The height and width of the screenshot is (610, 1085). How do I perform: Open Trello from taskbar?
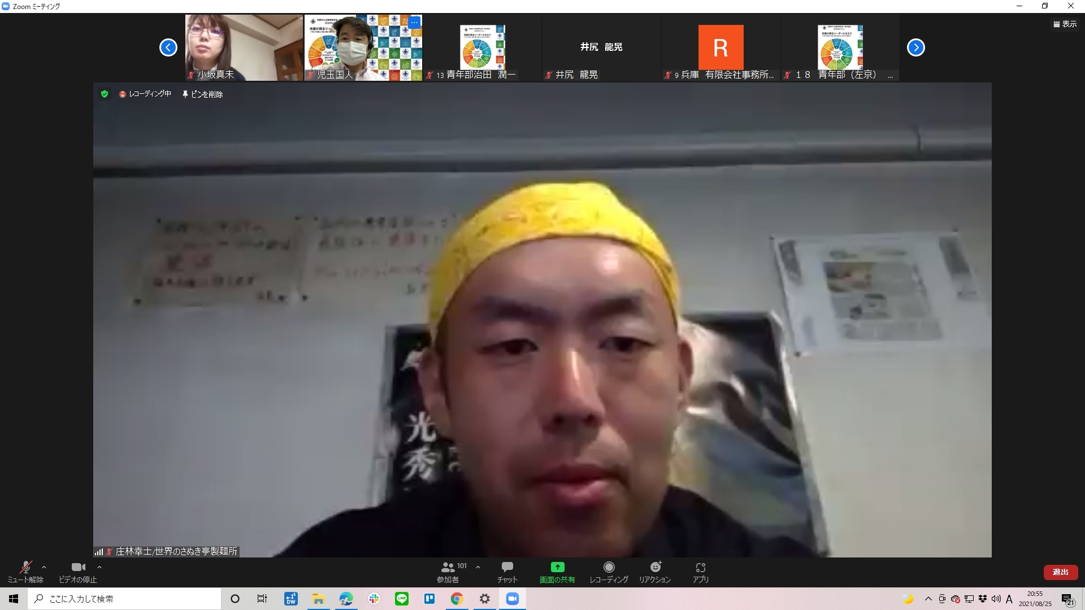coord(429,599)
